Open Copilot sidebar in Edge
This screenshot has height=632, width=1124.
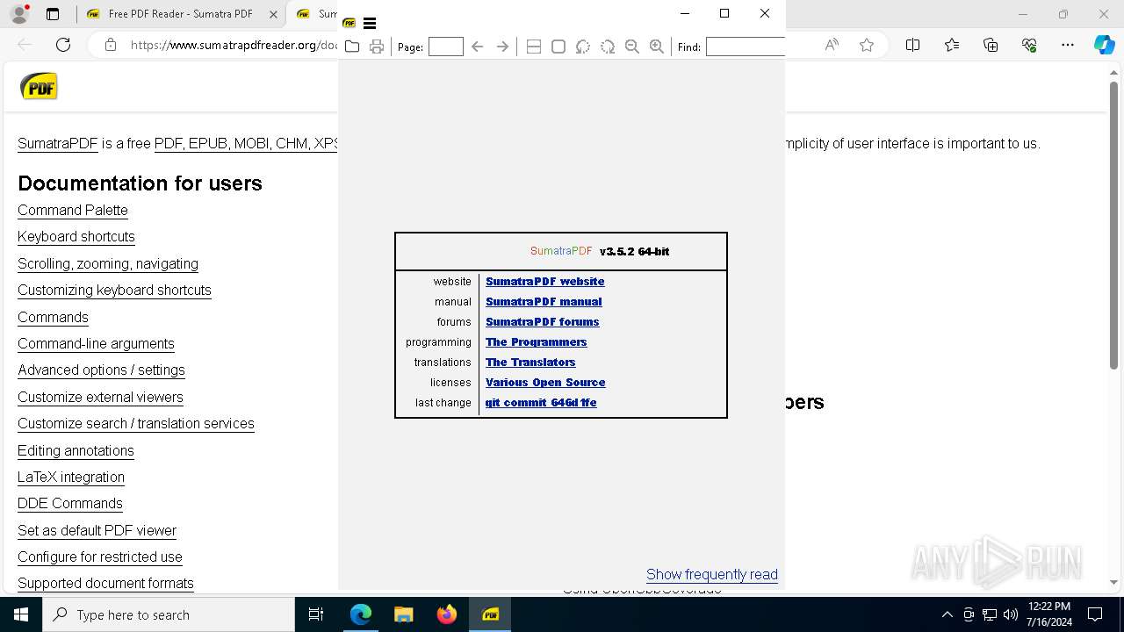[1105, 45]
